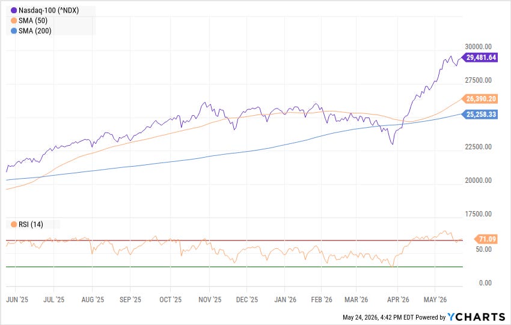Click the JAN '26 x-axis label
The image size is (511, 325).
pyautogui.click(x=285, y=300)
